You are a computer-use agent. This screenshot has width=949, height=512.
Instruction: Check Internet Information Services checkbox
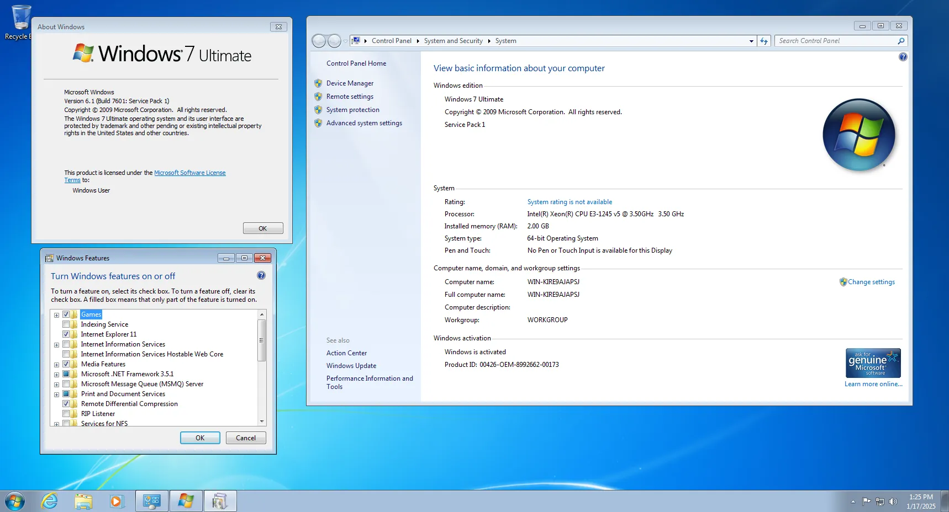click(x=66, y=344)
